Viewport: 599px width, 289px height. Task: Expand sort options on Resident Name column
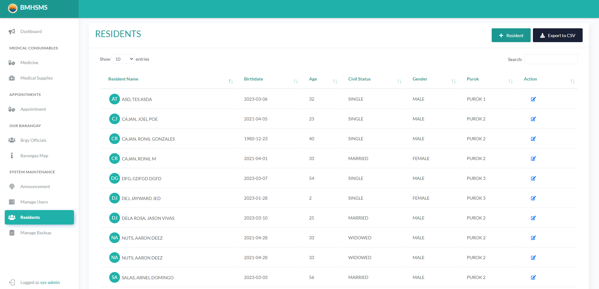tap(231, 81)
